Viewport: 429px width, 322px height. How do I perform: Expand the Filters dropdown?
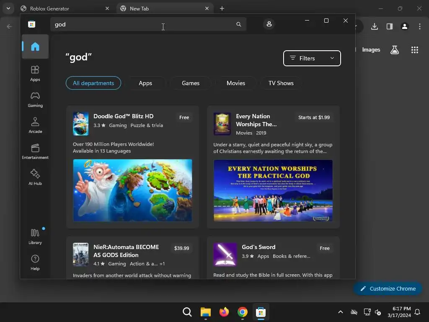click(312, 58)
